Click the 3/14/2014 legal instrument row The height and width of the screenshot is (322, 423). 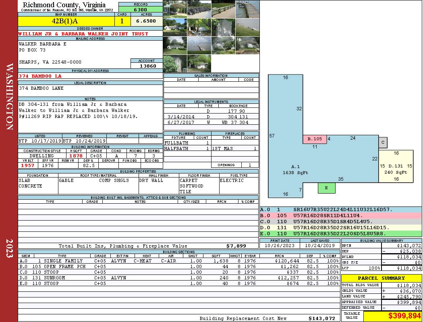point(211,116)
